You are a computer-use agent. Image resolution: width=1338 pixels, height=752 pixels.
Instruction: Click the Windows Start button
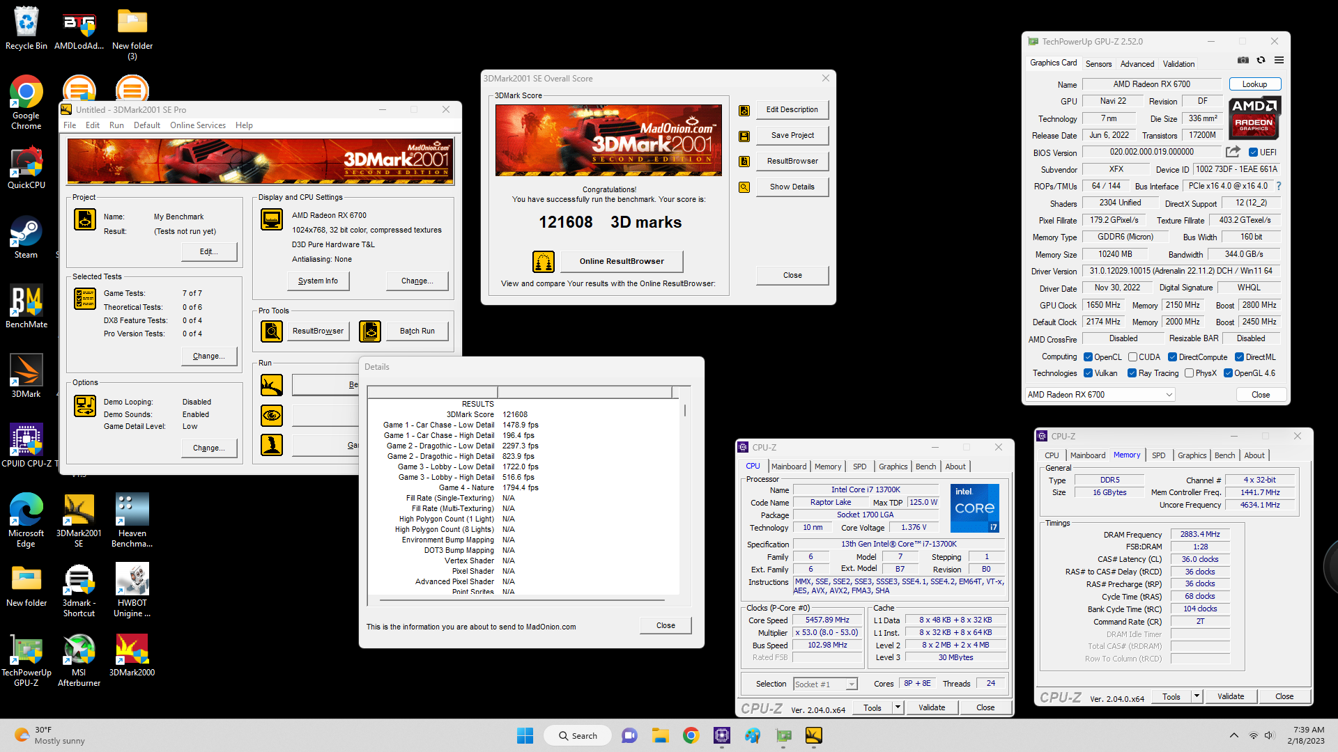pyautogui.click(x=525, y=735)
